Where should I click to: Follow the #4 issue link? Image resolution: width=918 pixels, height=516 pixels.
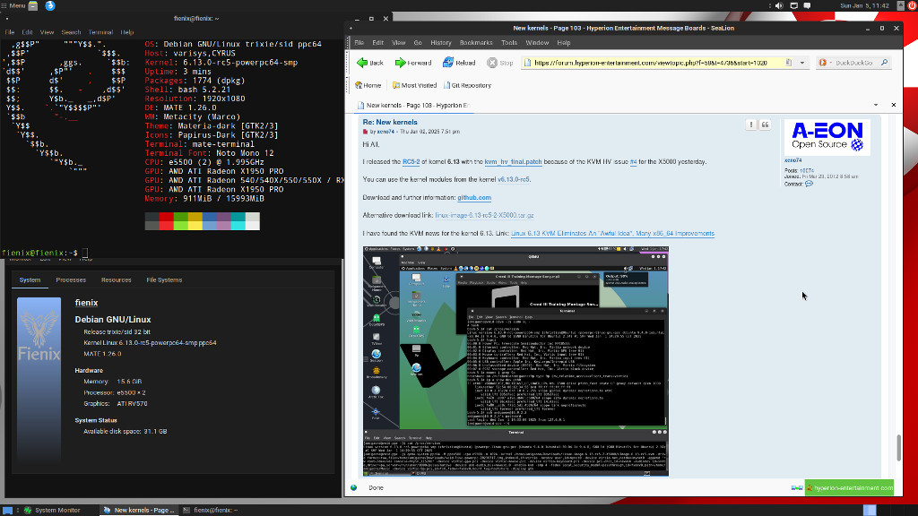(x=634, y=162)
